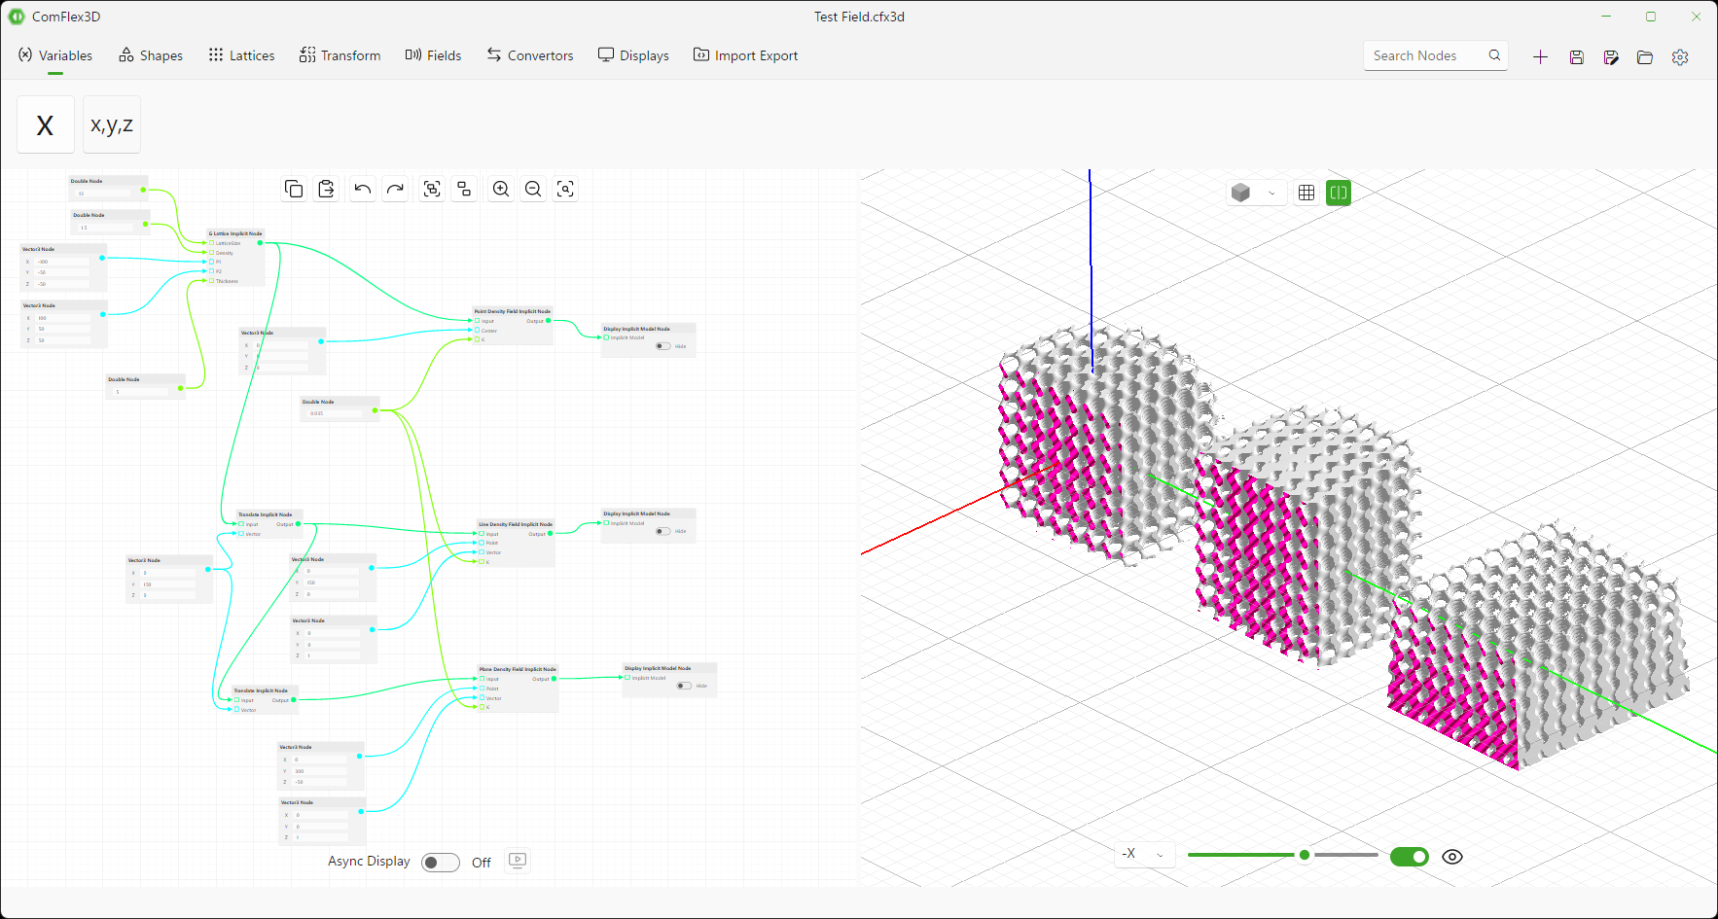Click the zoom out magnifier icon
The width and height of the screenshot is (1718, 919).
coord(533,189)
